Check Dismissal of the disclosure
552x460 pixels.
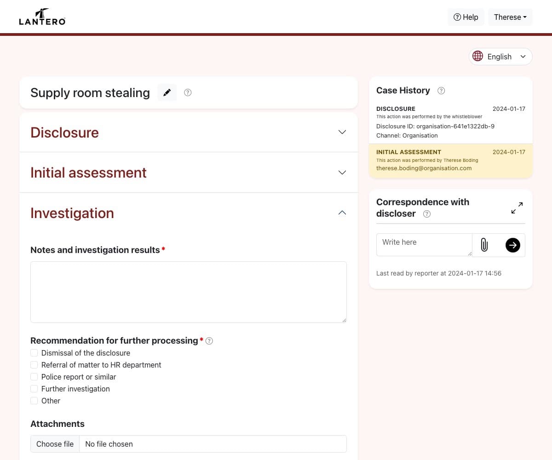tap(34, 352)
